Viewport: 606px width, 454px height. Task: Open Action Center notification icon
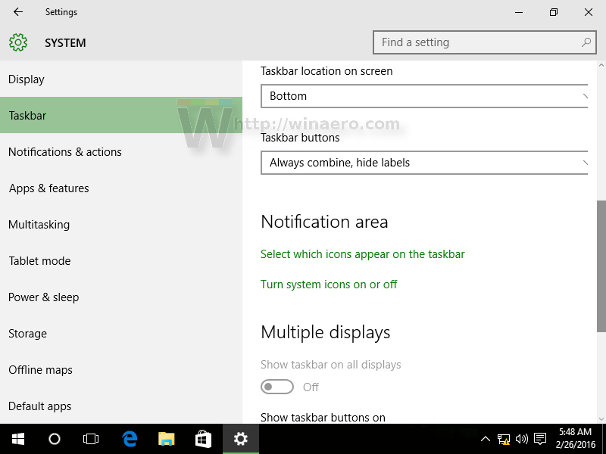540,439
